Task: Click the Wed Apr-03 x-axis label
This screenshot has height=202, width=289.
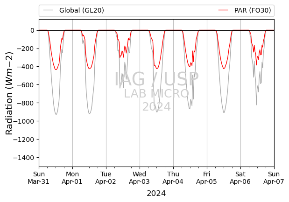Action: (140, 178)
